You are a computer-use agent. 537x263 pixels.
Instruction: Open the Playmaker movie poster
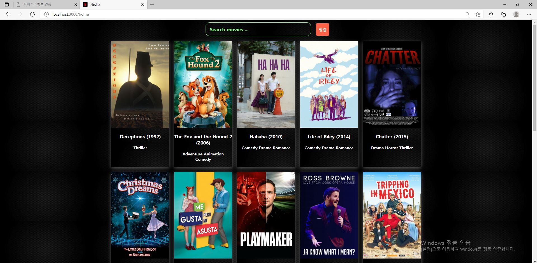coord(266,215)
